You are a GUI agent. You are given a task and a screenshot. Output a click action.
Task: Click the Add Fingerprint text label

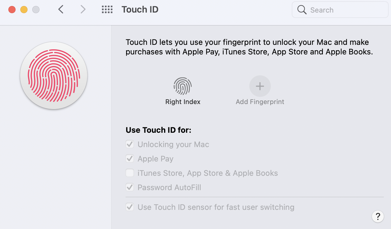click(260, 102)
